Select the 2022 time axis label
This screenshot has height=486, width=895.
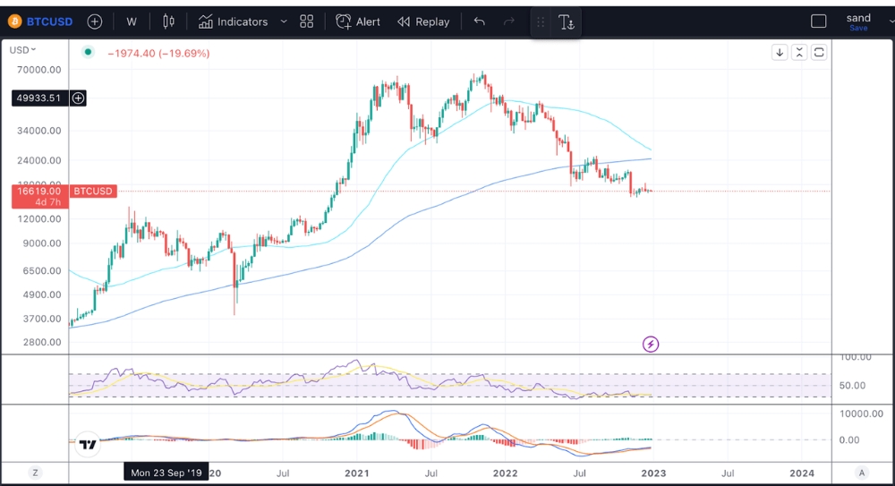[505, 473]
